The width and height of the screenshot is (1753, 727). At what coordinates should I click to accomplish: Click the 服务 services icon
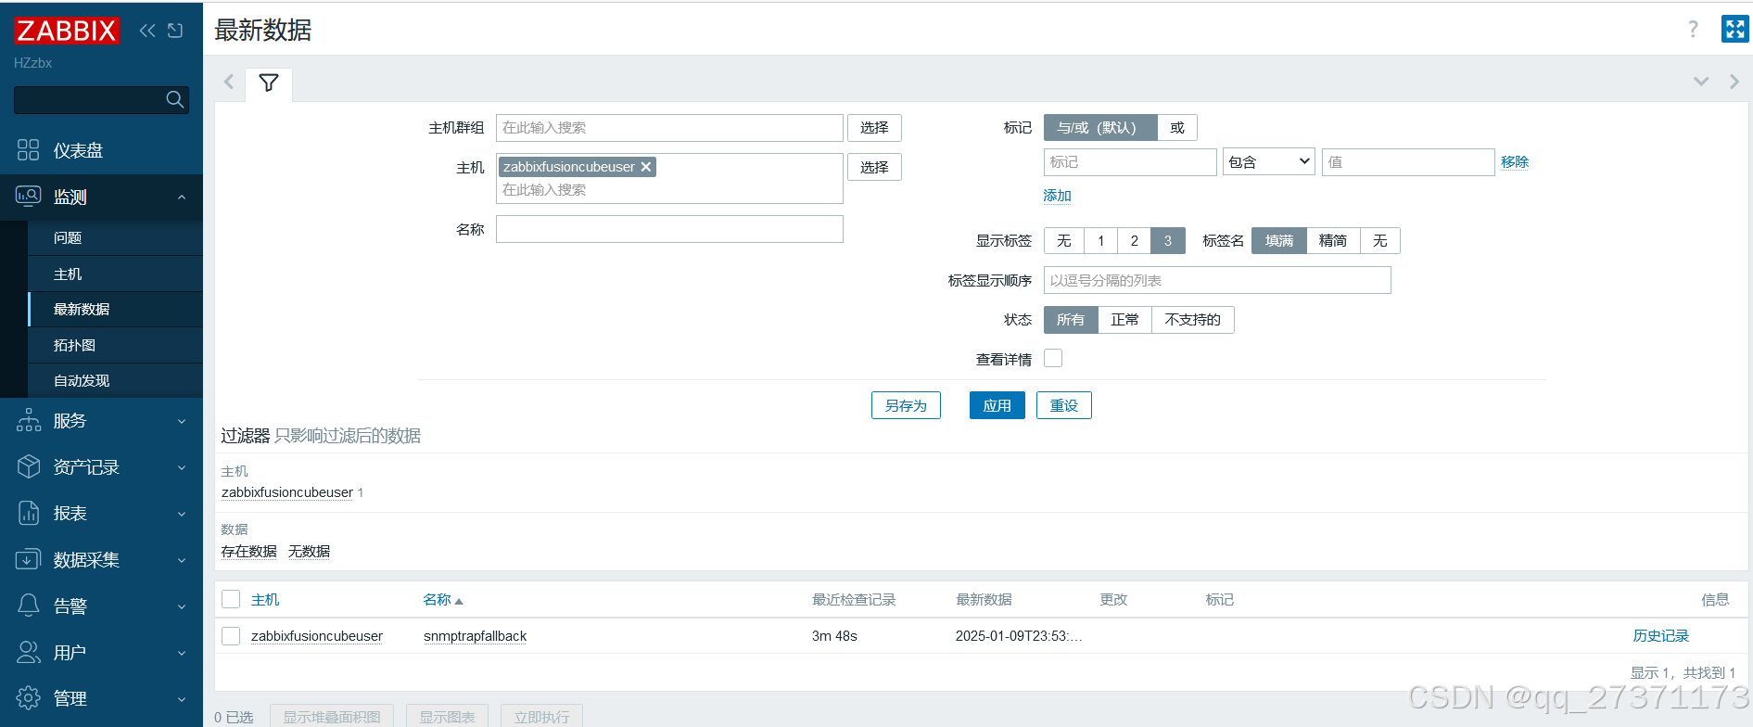[x=29, y=420]
